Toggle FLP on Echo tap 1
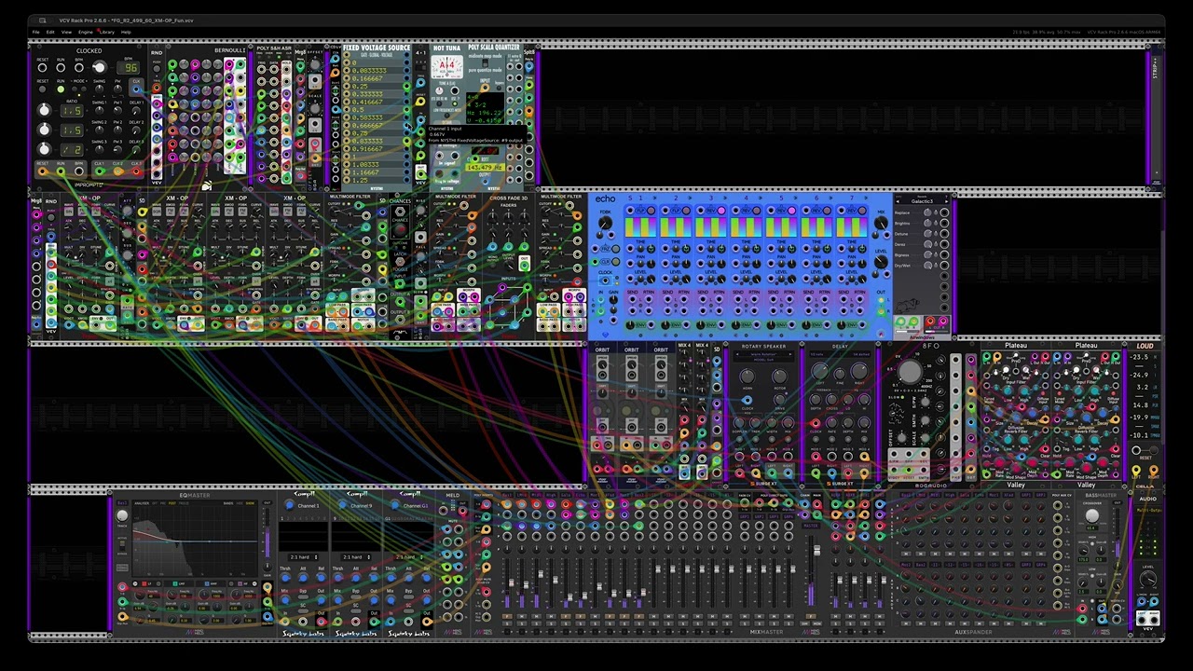 point(651,211)
